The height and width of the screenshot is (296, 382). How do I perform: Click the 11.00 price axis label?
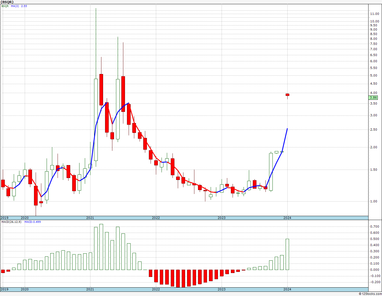click(374, 14)
